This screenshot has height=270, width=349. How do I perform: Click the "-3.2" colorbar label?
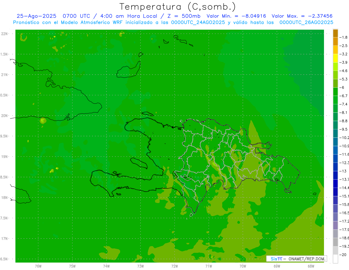pyautogui.click(x=343, y=54)
